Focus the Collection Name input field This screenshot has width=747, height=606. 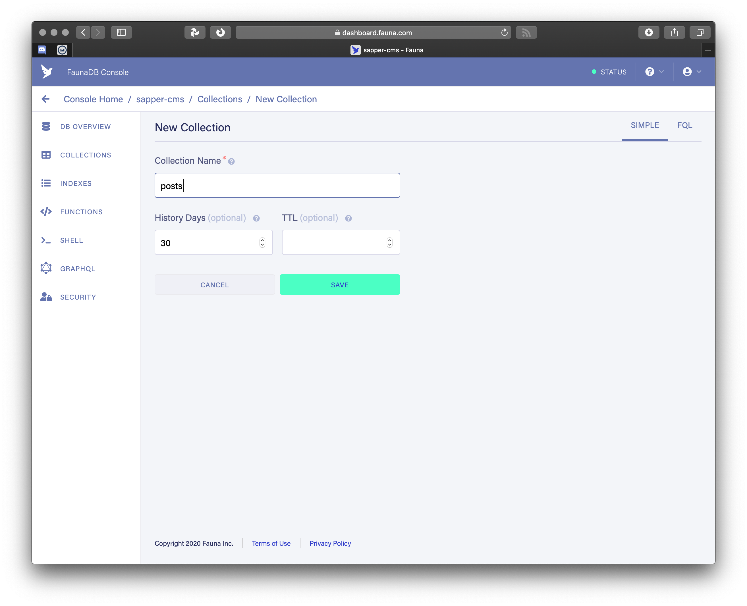[277, 185]
